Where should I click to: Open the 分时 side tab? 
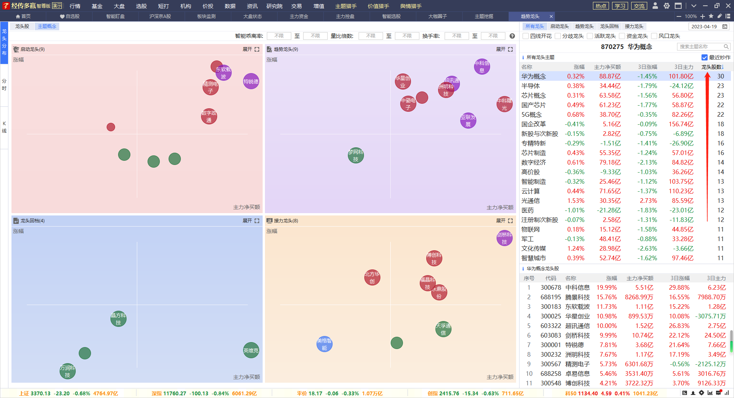[x=4, y=85]
